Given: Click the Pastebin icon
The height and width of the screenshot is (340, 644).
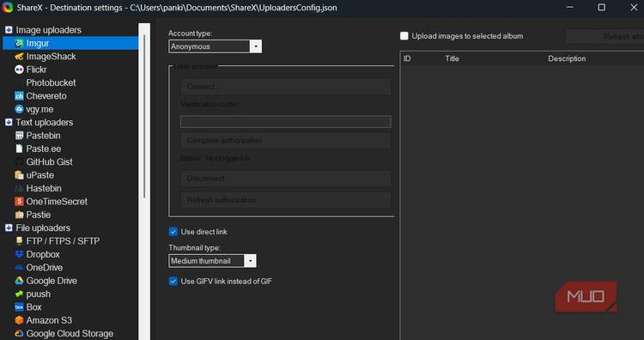Looking at the screenshot, I should (19, 136).
